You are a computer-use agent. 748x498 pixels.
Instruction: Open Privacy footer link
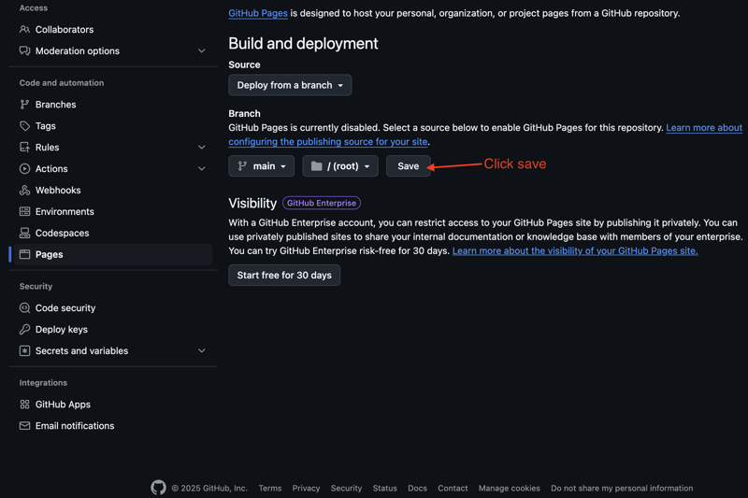[x=306, y=488]
